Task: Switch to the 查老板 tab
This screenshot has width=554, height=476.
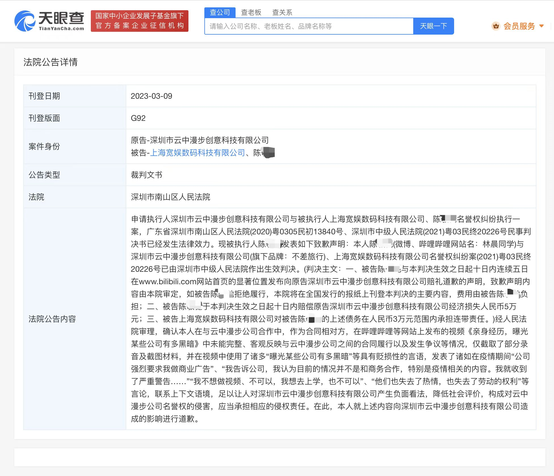Action: pos(251,12)
